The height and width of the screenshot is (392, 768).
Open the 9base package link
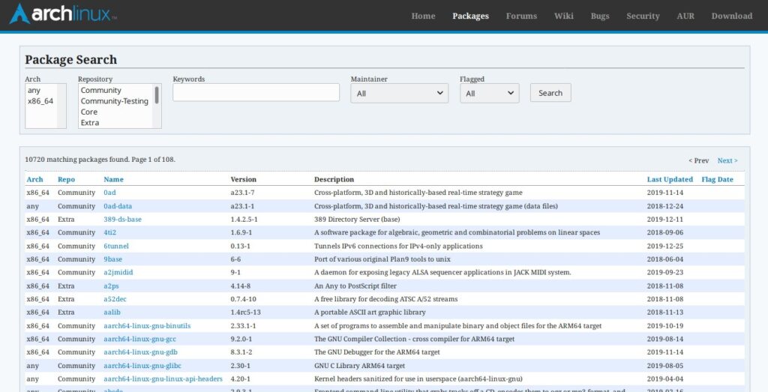(114, 259)
